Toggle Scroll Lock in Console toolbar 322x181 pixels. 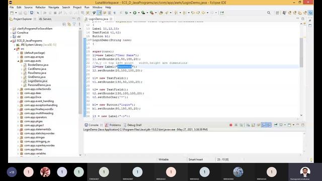point(253,125)
